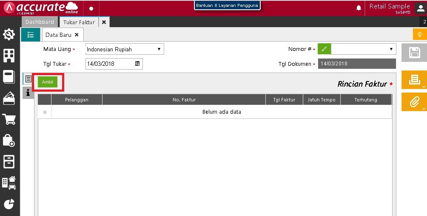
Task: Open Bantuan & Layanan Pengguna link
Action: [x=227, y=6]
